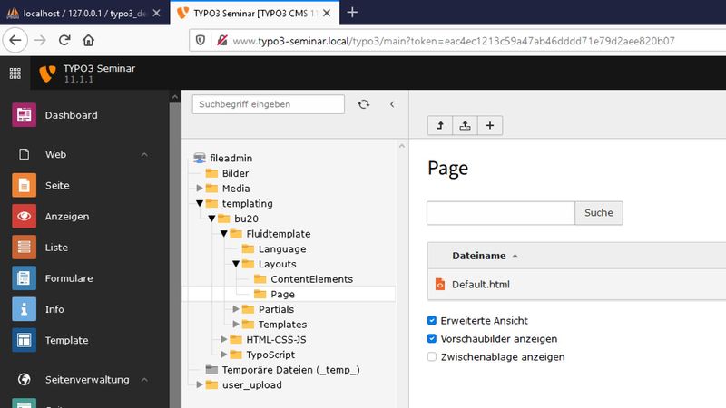
Task: Disable the Erweiterte Ansicht checkbox
Action: click(x=432, y=321)
